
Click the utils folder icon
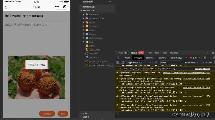[87, 42]
